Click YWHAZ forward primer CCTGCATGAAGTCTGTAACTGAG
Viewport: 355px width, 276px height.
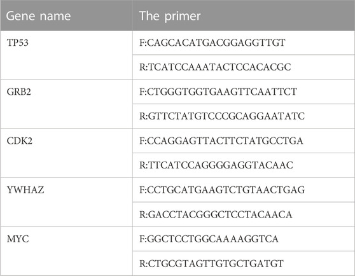coord(222,190)
